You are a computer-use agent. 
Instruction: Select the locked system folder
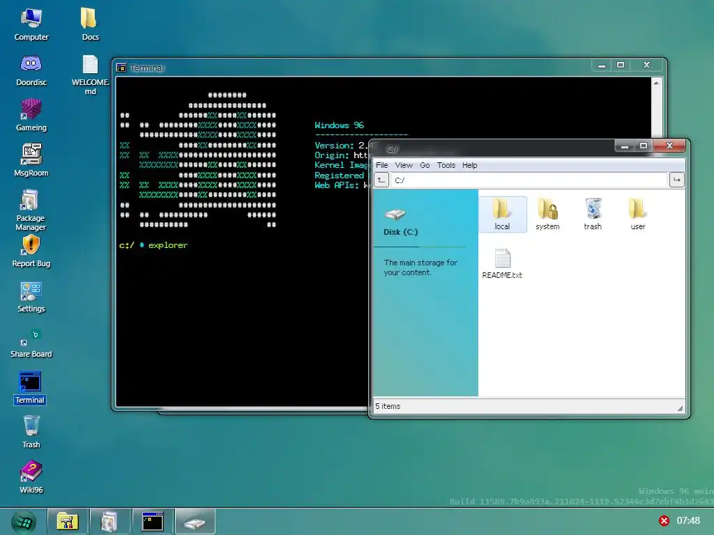point(547,215)
